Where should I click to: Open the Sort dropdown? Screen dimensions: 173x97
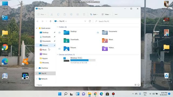[94, 14]
